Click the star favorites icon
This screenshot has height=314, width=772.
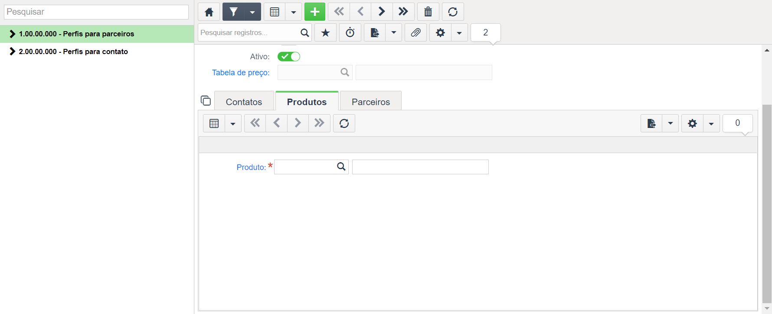[x=325, y=32]
